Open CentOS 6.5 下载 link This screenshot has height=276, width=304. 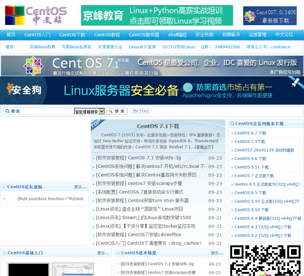coord(250,193)
